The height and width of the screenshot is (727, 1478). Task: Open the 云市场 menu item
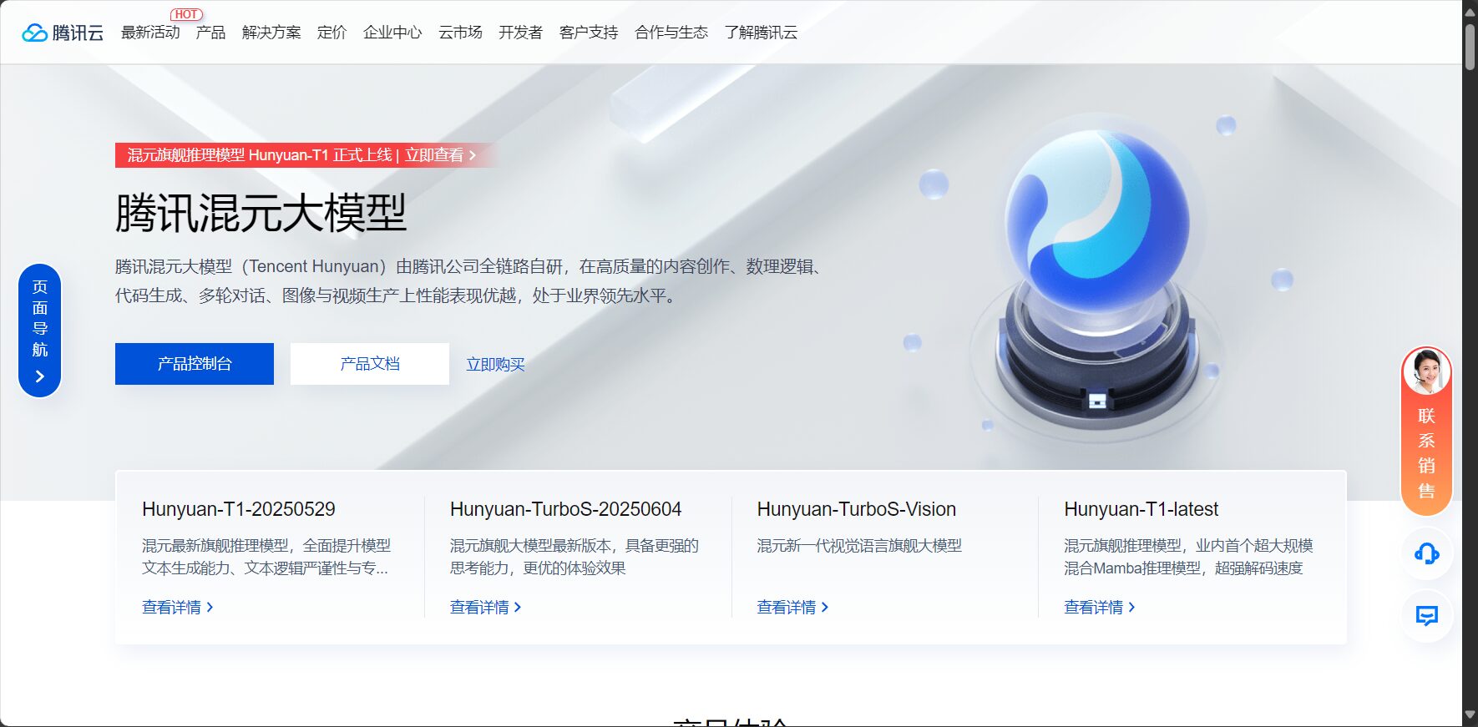pyautogui.click(x=460, y=33)
